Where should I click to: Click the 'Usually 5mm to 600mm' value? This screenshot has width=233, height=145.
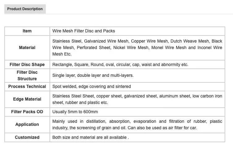point(75,112)
